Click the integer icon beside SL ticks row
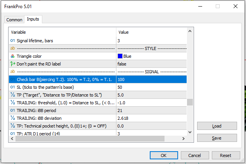The height and width of the screenshot is (164, 246). tap(12, 87)
